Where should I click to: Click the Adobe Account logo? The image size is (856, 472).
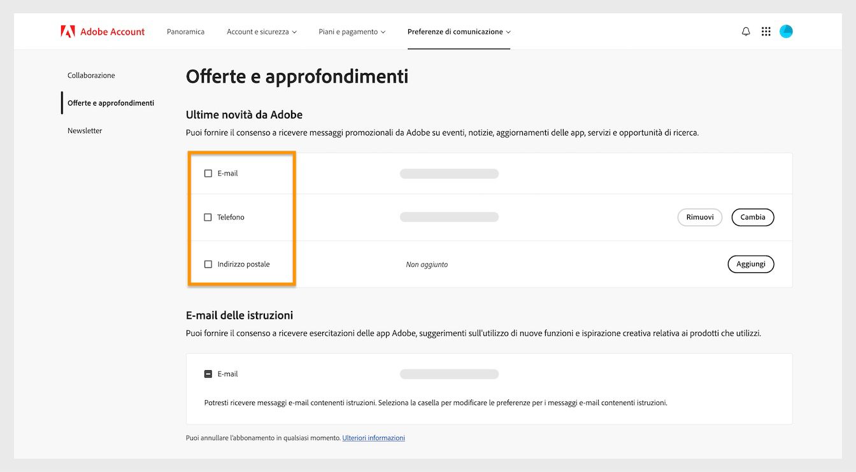103,31
